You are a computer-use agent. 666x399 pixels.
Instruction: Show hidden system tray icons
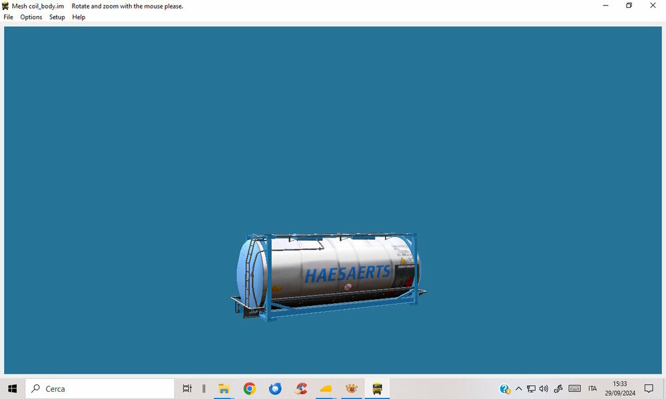coord(519,388)
